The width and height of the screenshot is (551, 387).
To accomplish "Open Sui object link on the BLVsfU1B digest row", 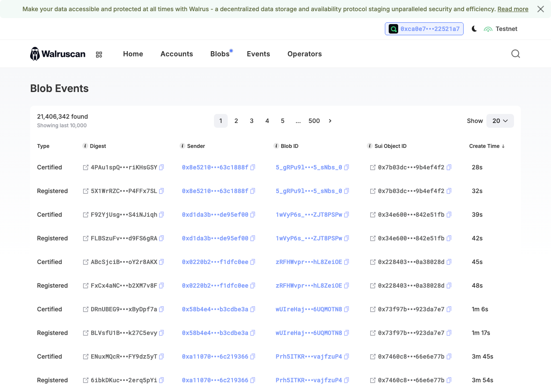I will point(373,333).
